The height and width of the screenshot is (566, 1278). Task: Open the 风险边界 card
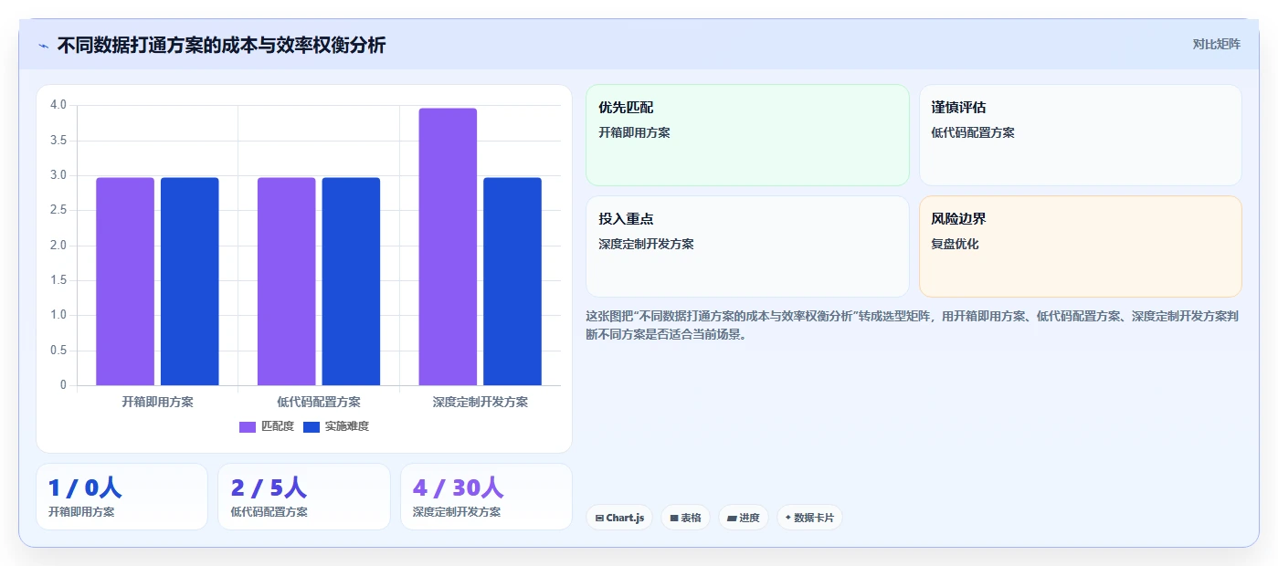pyautogui.click(x=1081, y=246)
